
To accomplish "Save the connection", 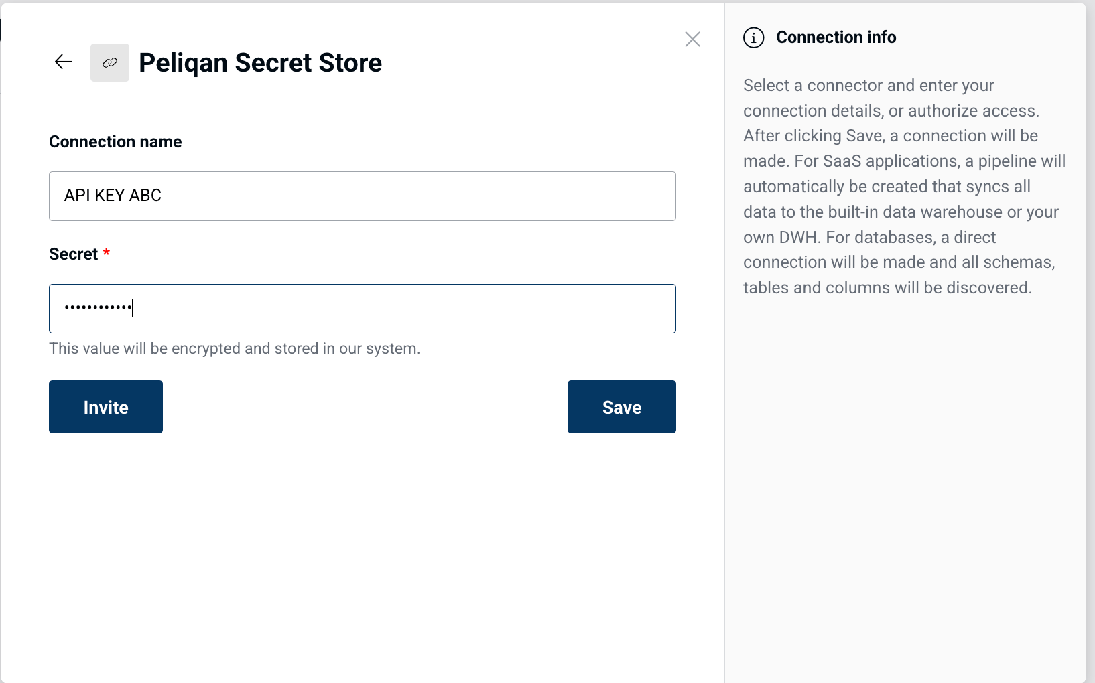I will point(622,407).
